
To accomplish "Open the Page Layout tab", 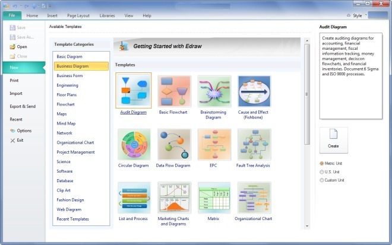I will (x=78, y=15).
